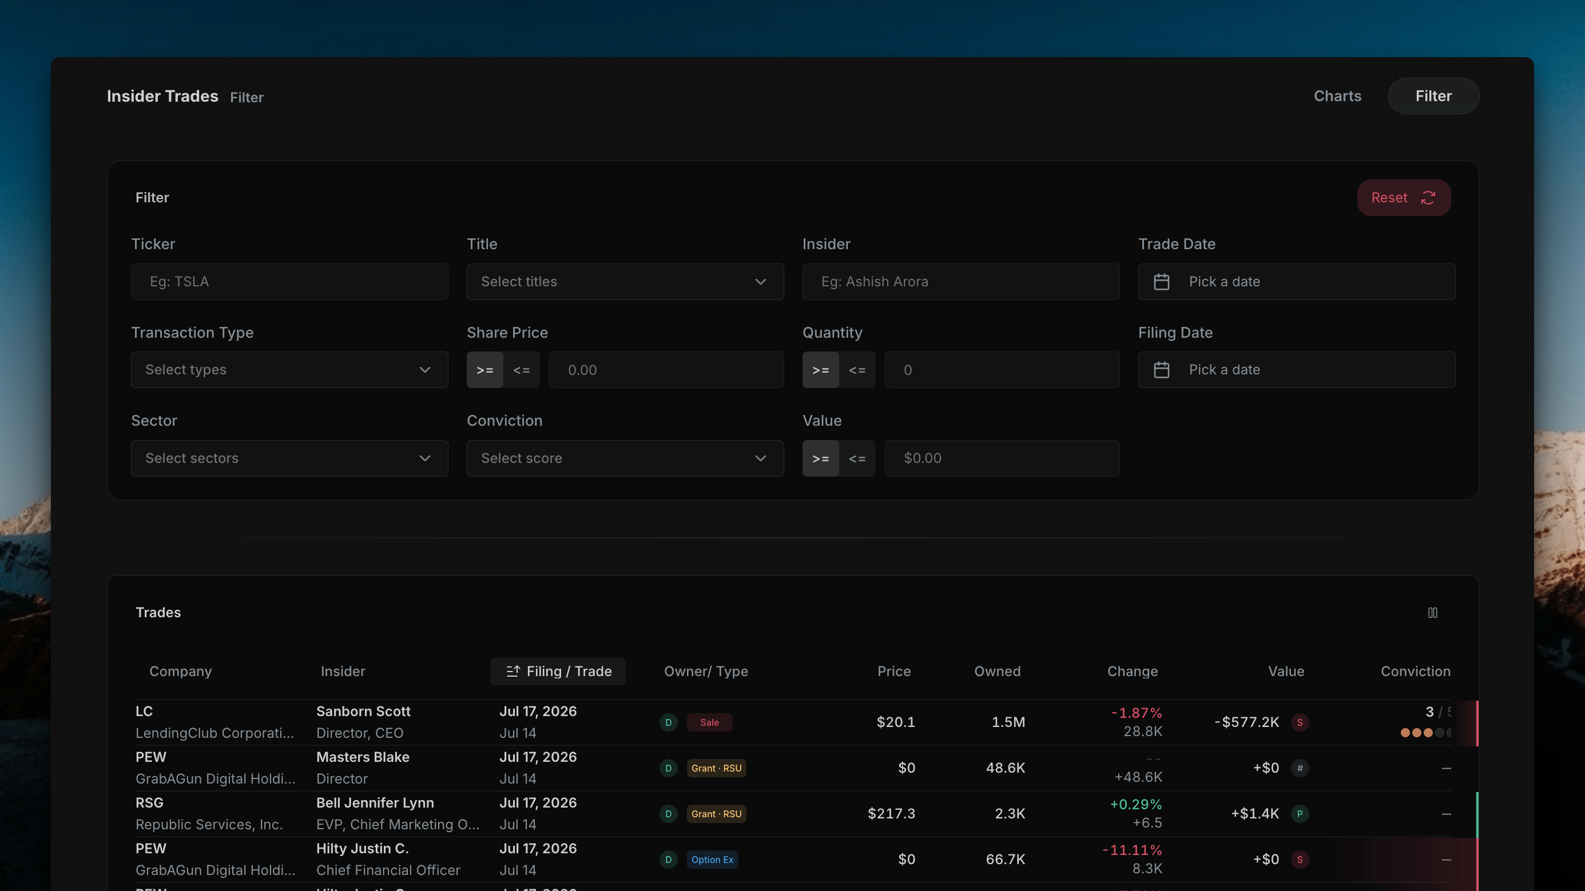
Task: Click the Company column header
Action: pos(180,672)
